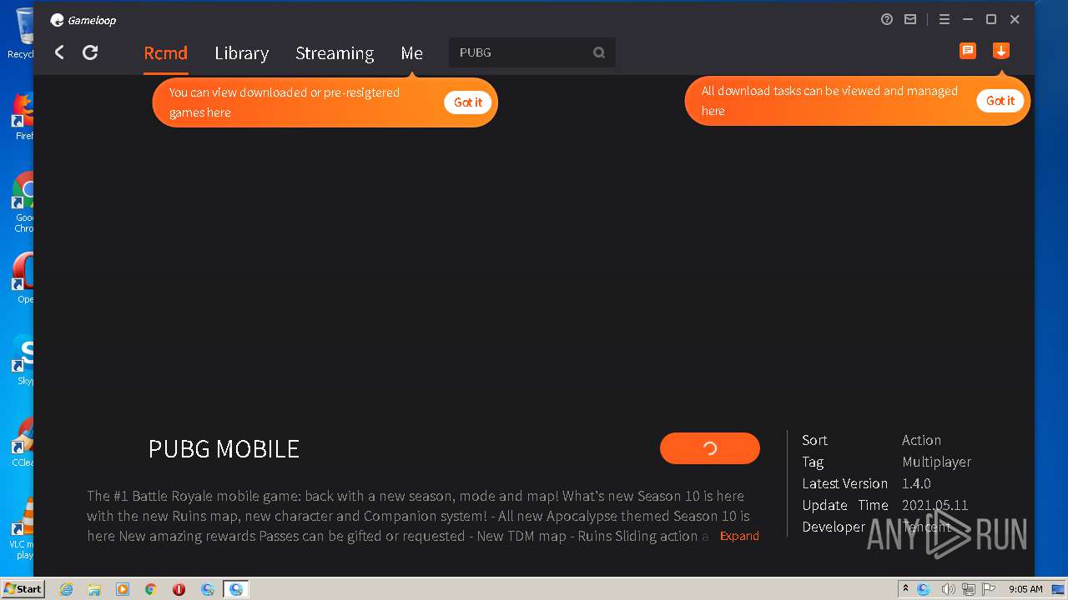Click the Recycle Bin desktop icon
Screen dimensions: 1068x600
[x=22, y=33]
